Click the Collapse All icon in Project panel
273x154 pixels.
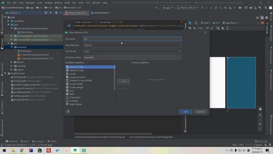pyautogui.click(x=50, y=13)
